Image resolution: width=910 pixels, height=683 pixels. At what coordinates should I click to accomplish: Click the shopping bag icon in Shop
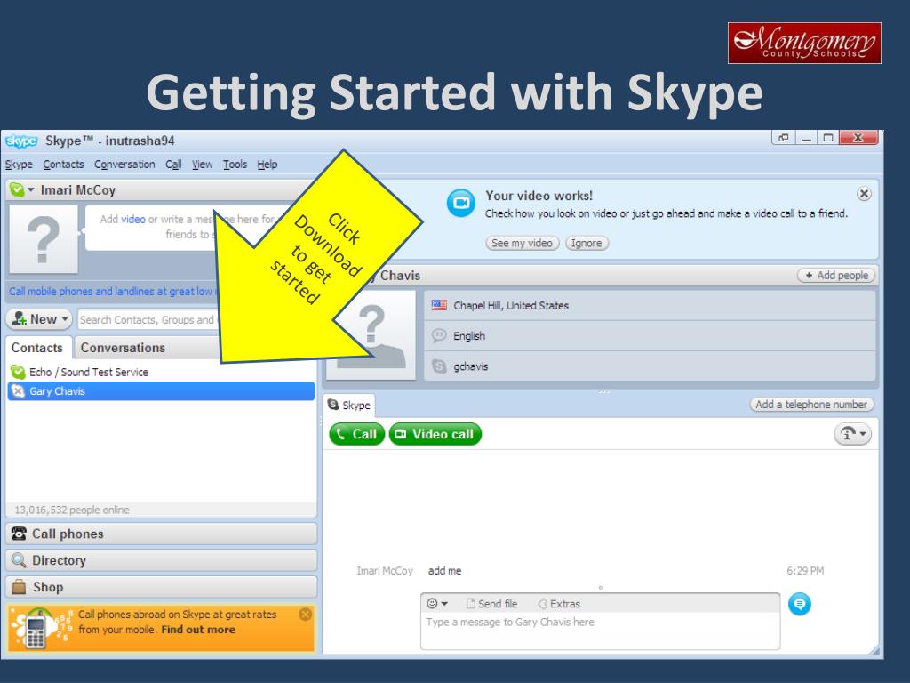click(20, 587)
